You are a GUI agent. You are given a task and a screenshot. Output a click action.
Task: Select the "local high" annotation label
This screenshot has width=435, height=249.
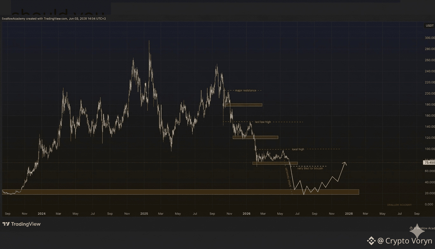298,149
